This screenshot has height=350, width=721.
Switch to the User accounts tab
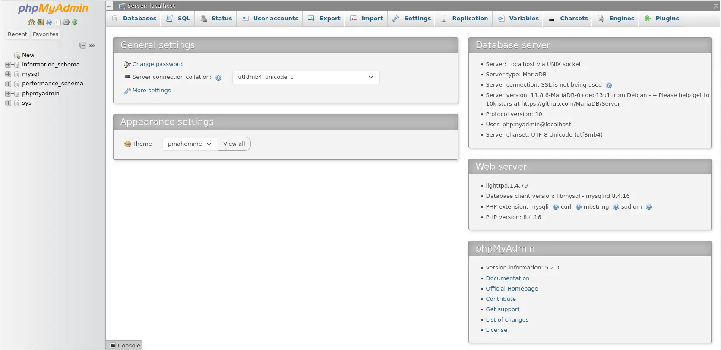[270, 19]
